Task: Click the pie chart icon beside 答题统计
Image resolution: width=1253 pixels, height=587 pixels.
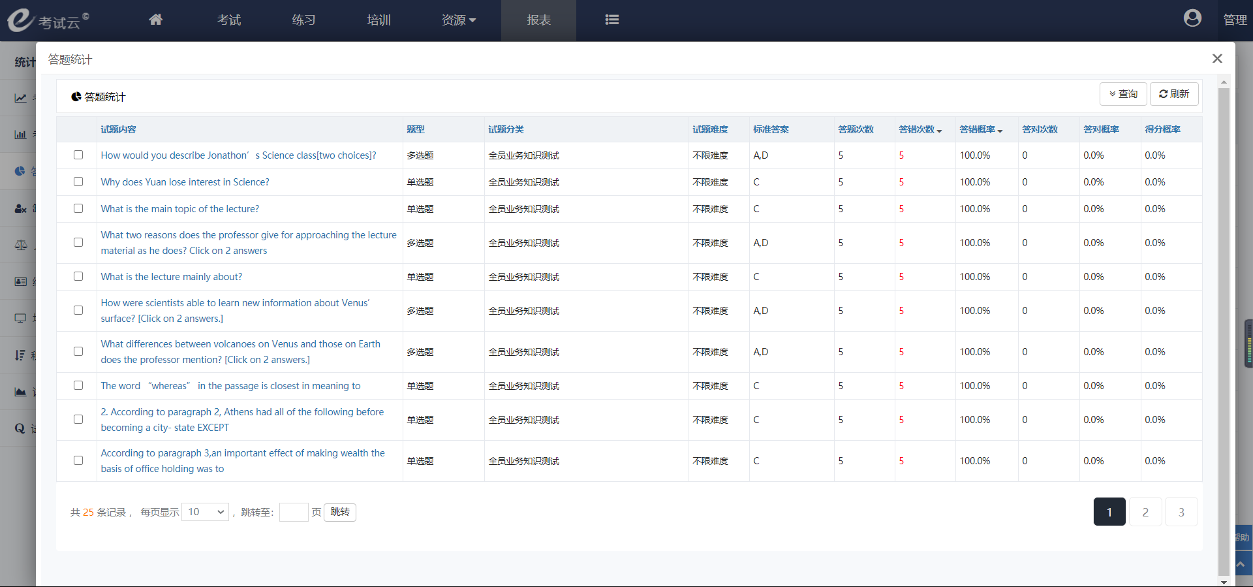Action: click(x=76, y=97)
